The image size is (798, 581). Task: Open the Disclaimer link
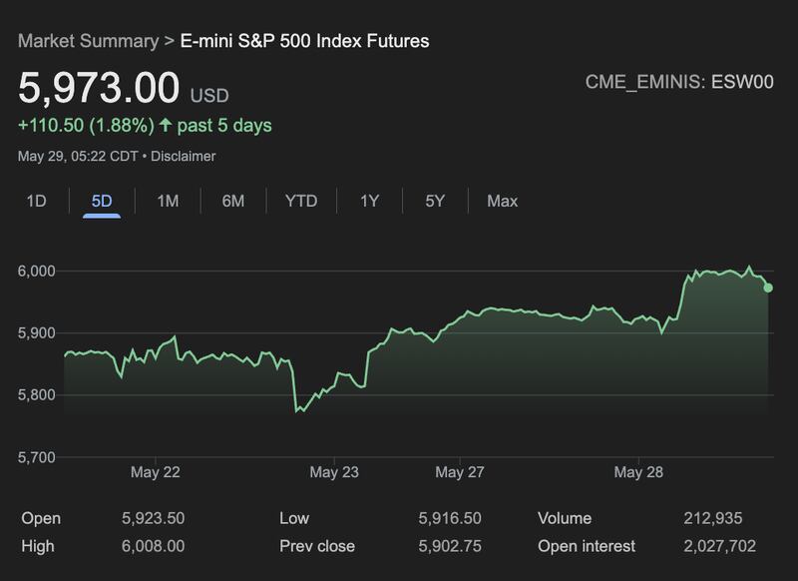click(x=184, y=156)
